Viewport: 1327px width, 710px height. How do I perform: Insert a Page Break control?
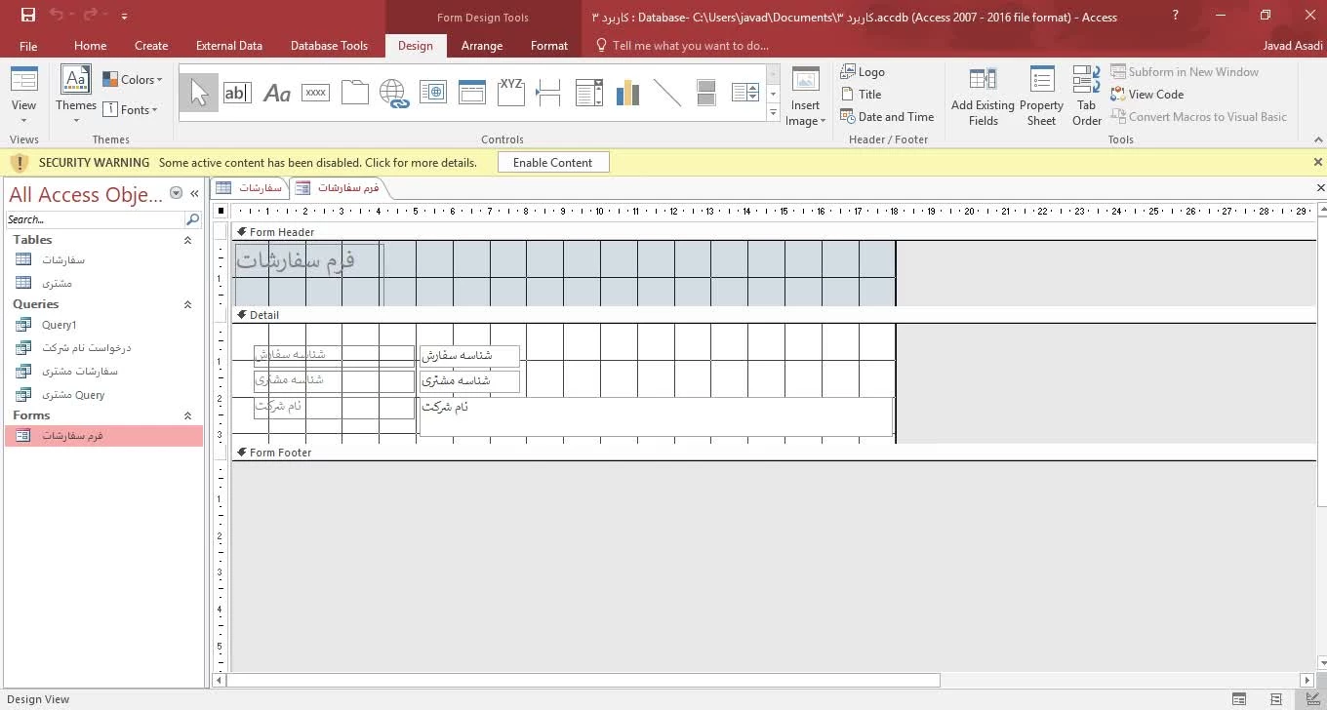549,94
